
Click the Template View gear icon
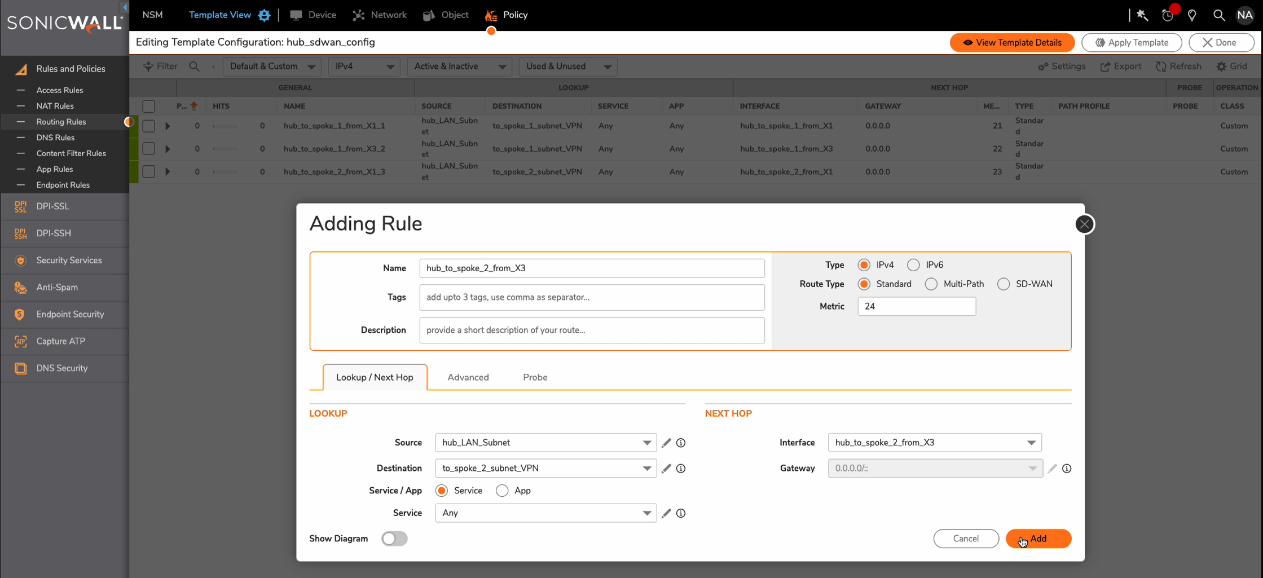(264, 15)
